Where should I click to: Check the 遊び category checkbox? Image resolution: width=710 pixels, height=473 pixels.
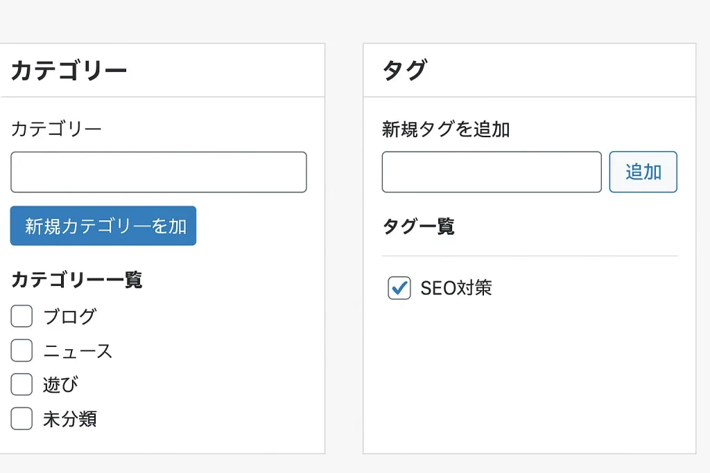21,384
